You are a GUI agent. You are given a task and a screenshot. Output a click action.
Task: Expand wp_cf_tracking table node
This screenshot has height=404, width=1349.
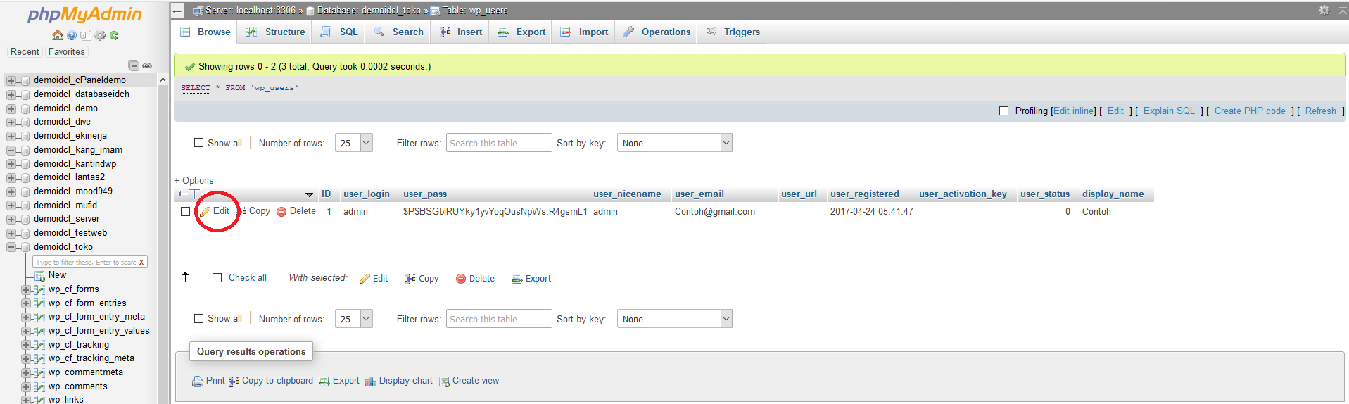pos(26,345)
